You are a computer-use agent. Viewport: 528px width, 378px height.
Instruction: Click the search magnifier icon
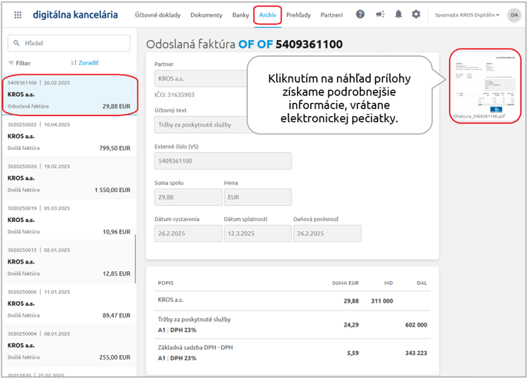[x=16, y=43]
